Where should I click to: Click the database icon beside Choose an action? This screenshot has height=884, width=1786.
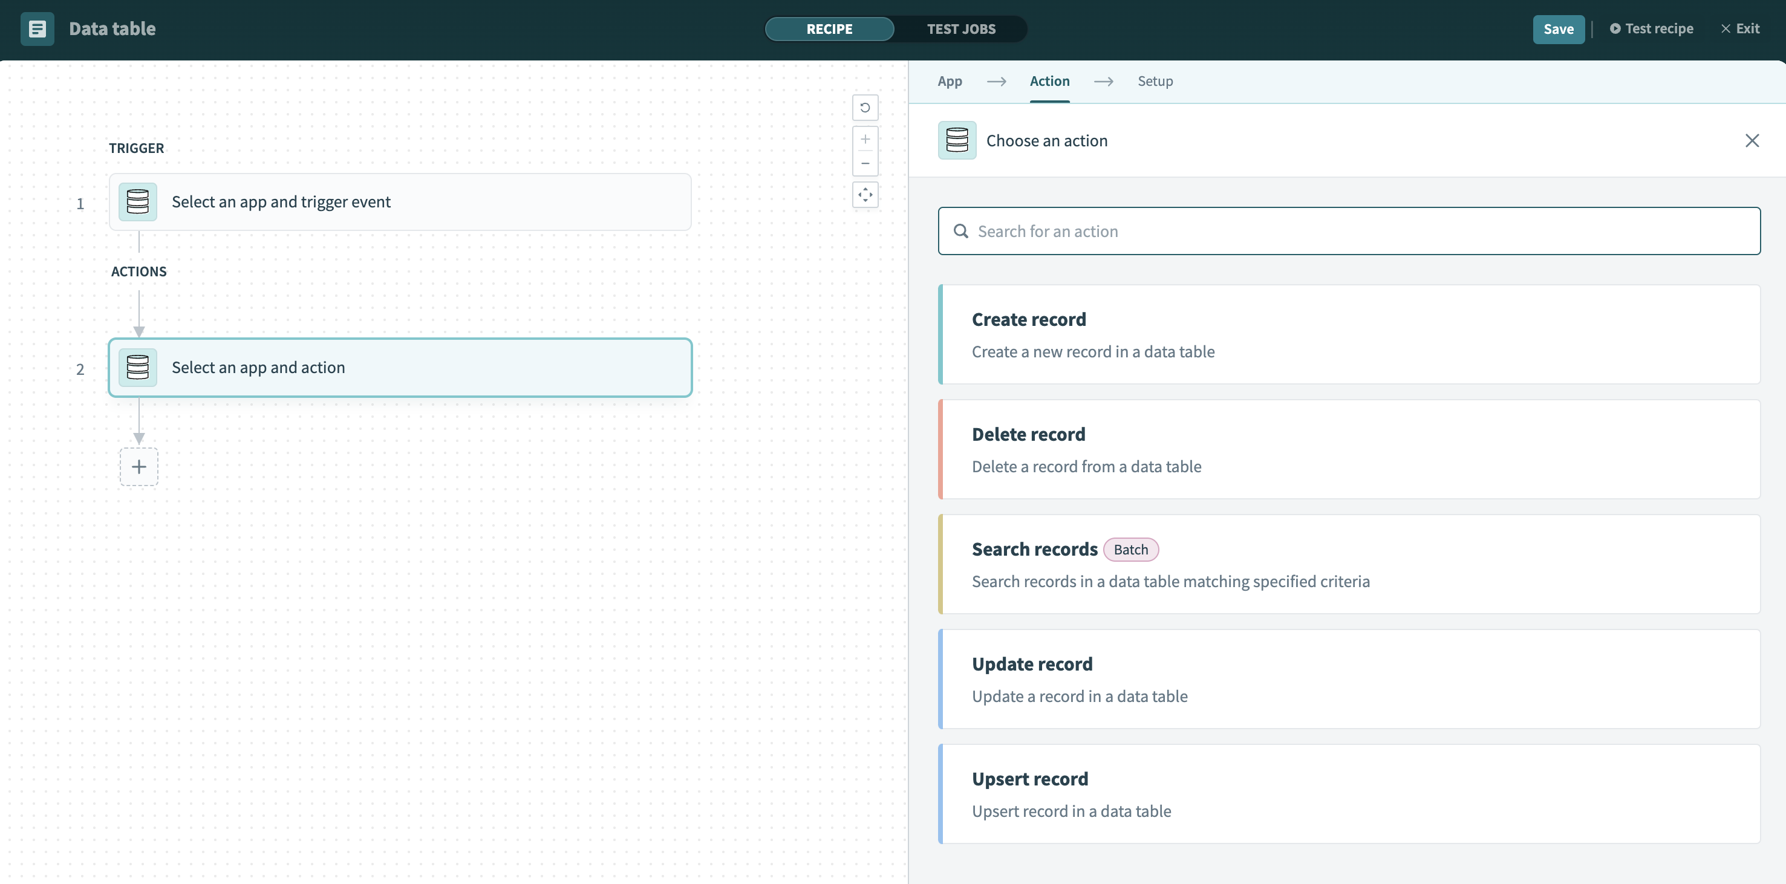point(957,140)
